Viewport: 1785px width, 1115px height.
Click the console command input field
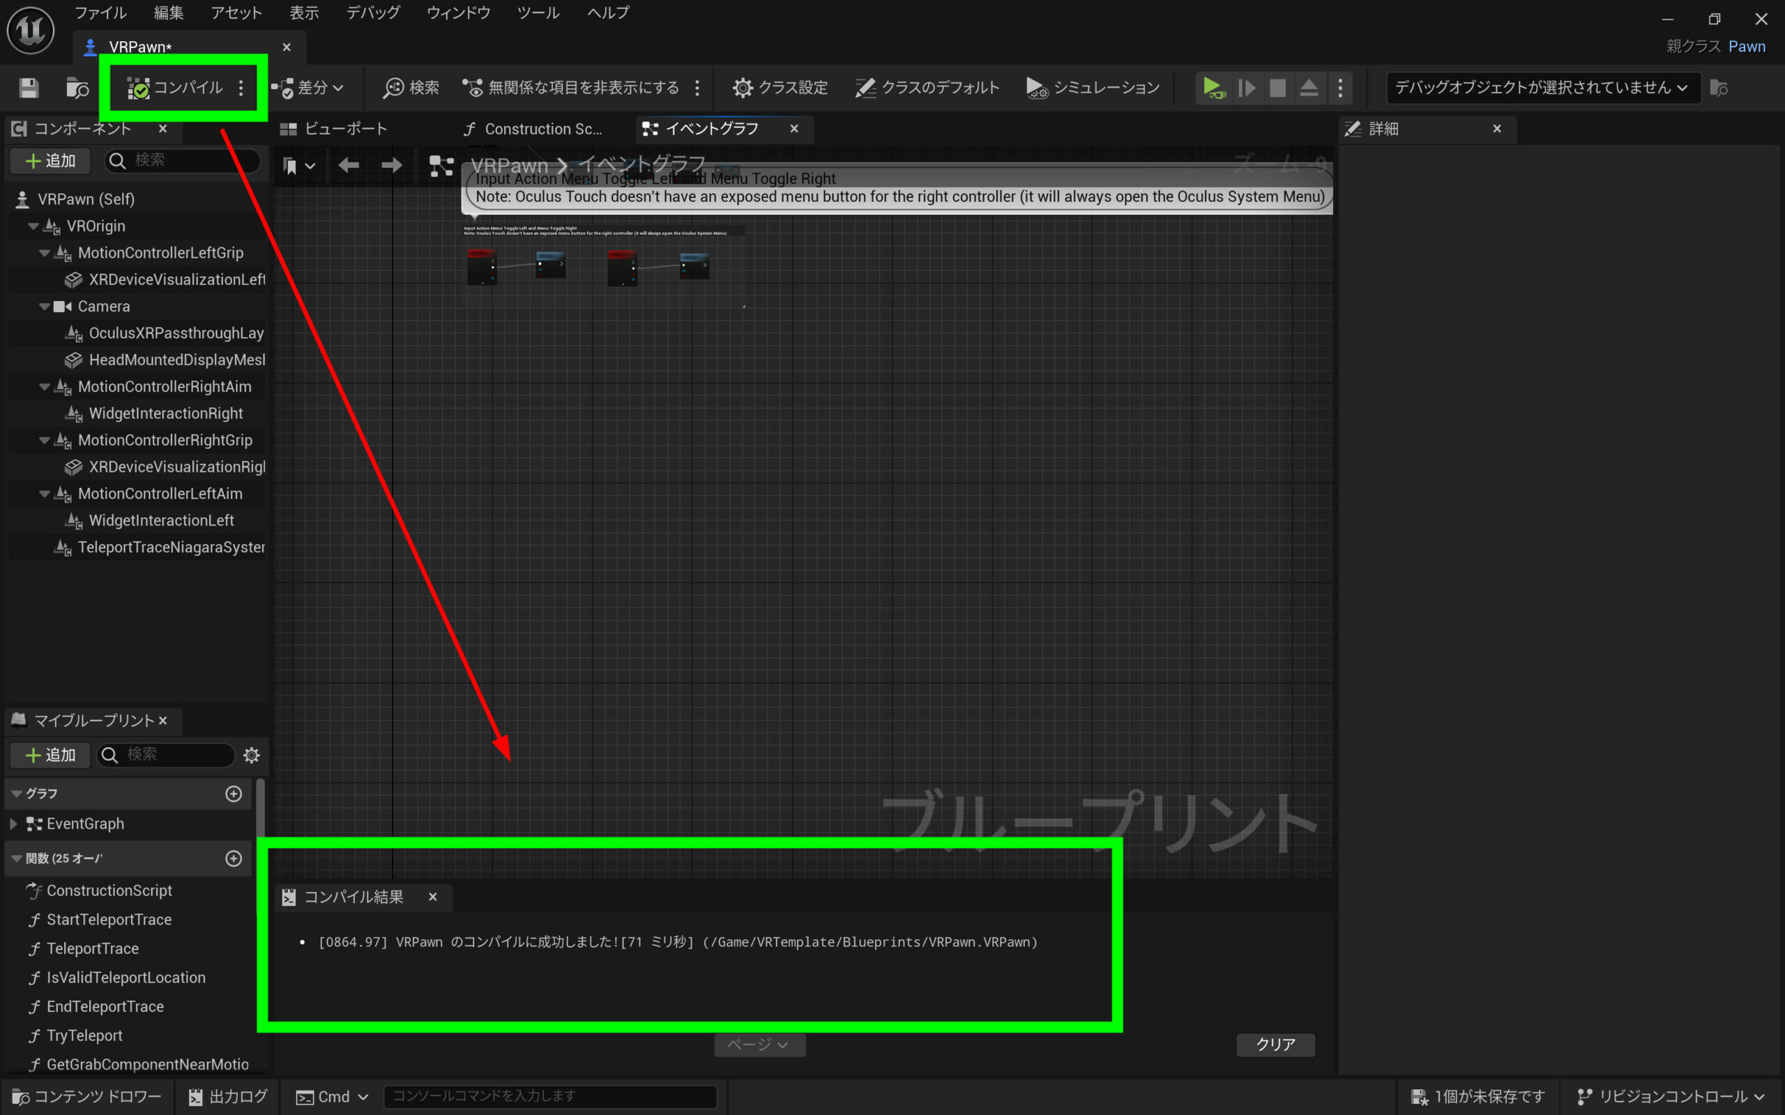click(x=549, y=1097)
